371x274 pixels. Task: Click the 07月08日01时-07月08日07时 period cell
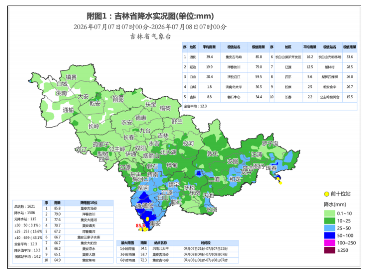[206, 260]
